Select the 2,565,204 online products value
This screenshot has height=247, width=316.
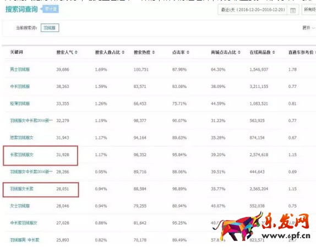pos(259,189)
